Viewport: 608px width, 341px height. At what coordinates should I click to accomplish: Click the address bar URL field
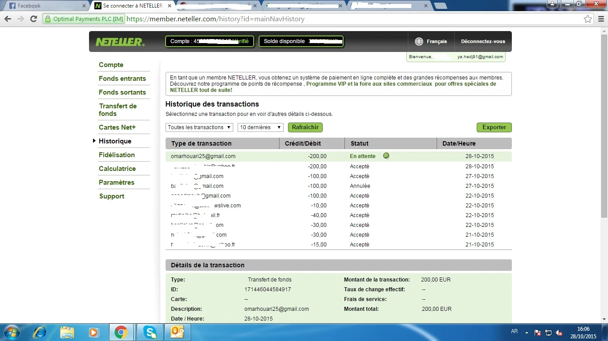pos(312,19)
